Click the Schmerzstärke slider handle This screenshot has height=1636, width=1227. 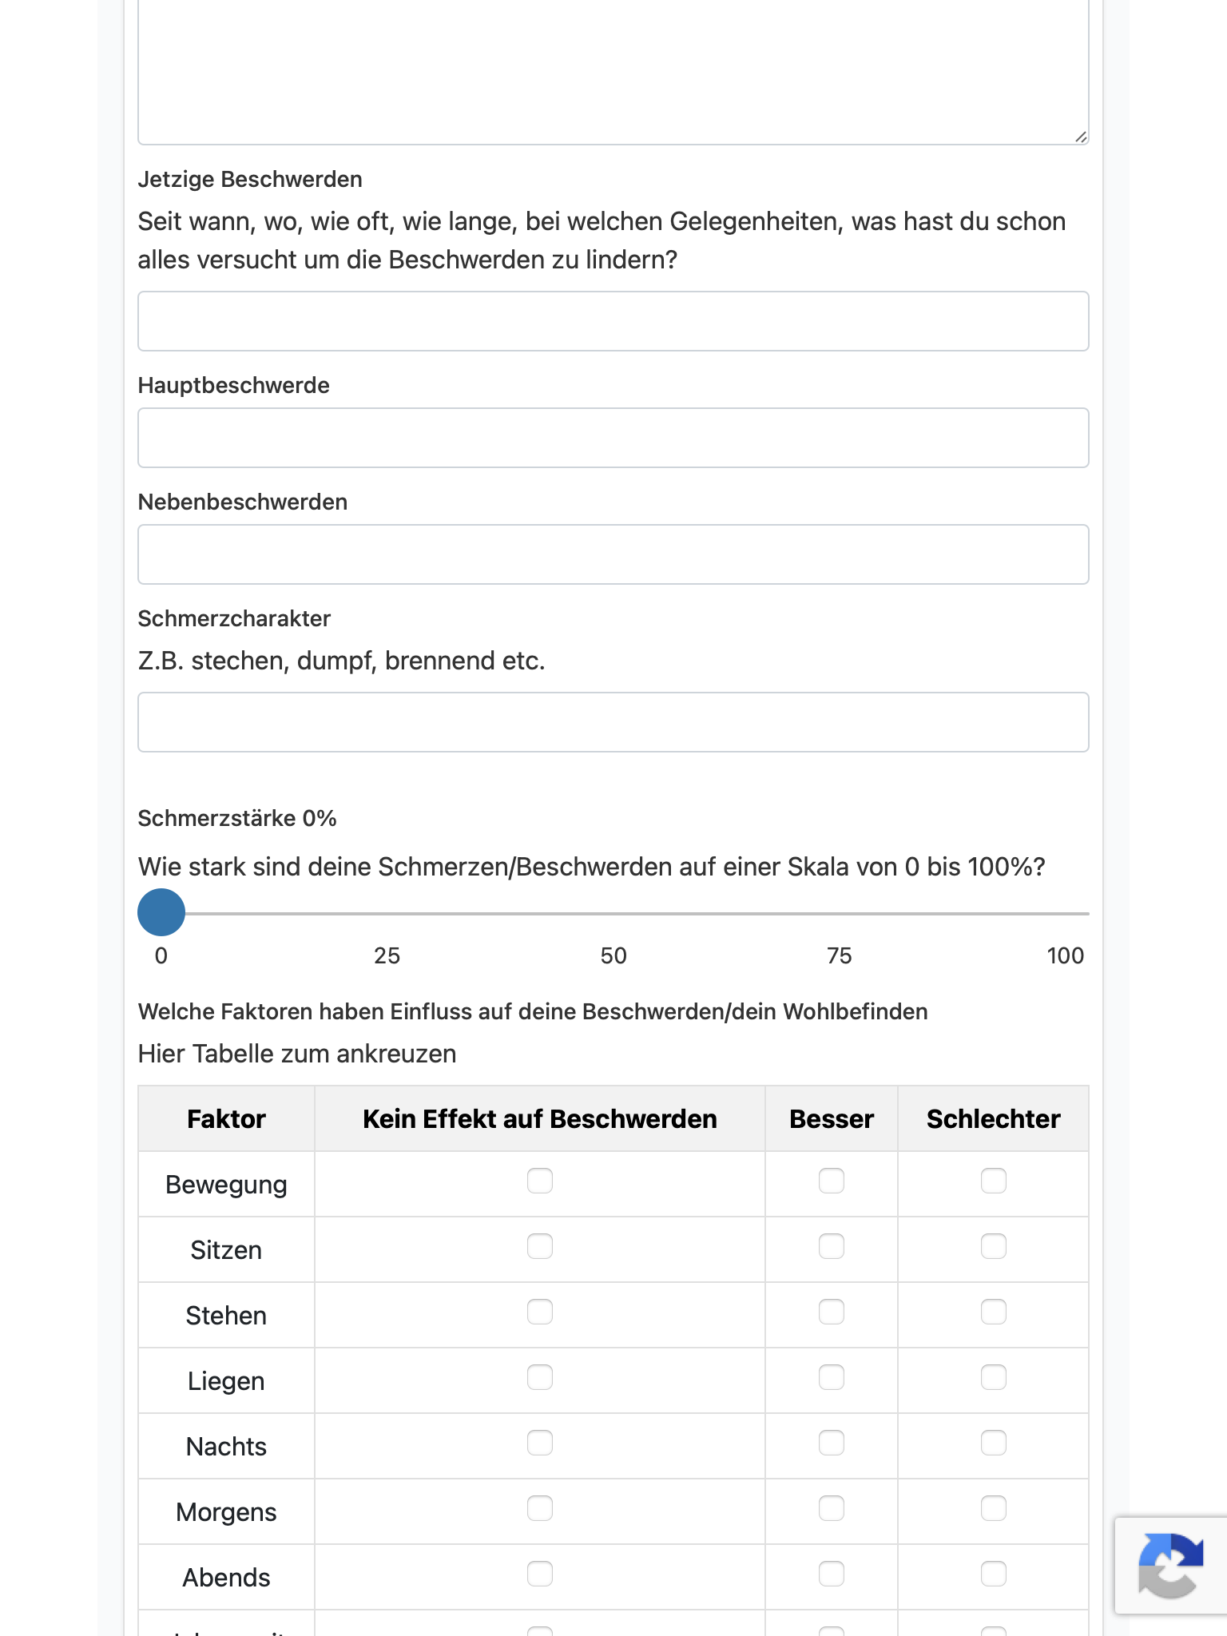pyautogui.click(x=161, y=912)
